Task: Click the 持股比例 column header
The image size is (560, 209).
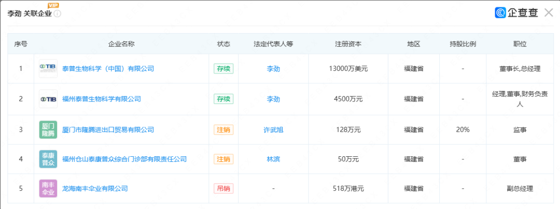Action: pyautogui.click(x=463, y=44)
